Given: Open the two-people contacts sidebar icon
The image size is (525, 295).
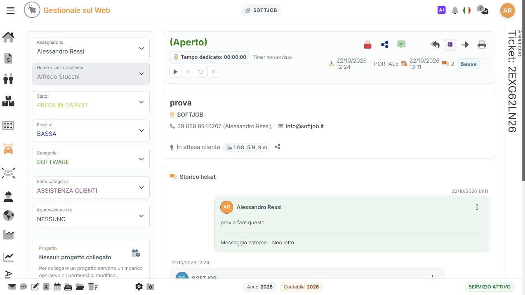Looking at the screenshot, I should pos(8,78).
